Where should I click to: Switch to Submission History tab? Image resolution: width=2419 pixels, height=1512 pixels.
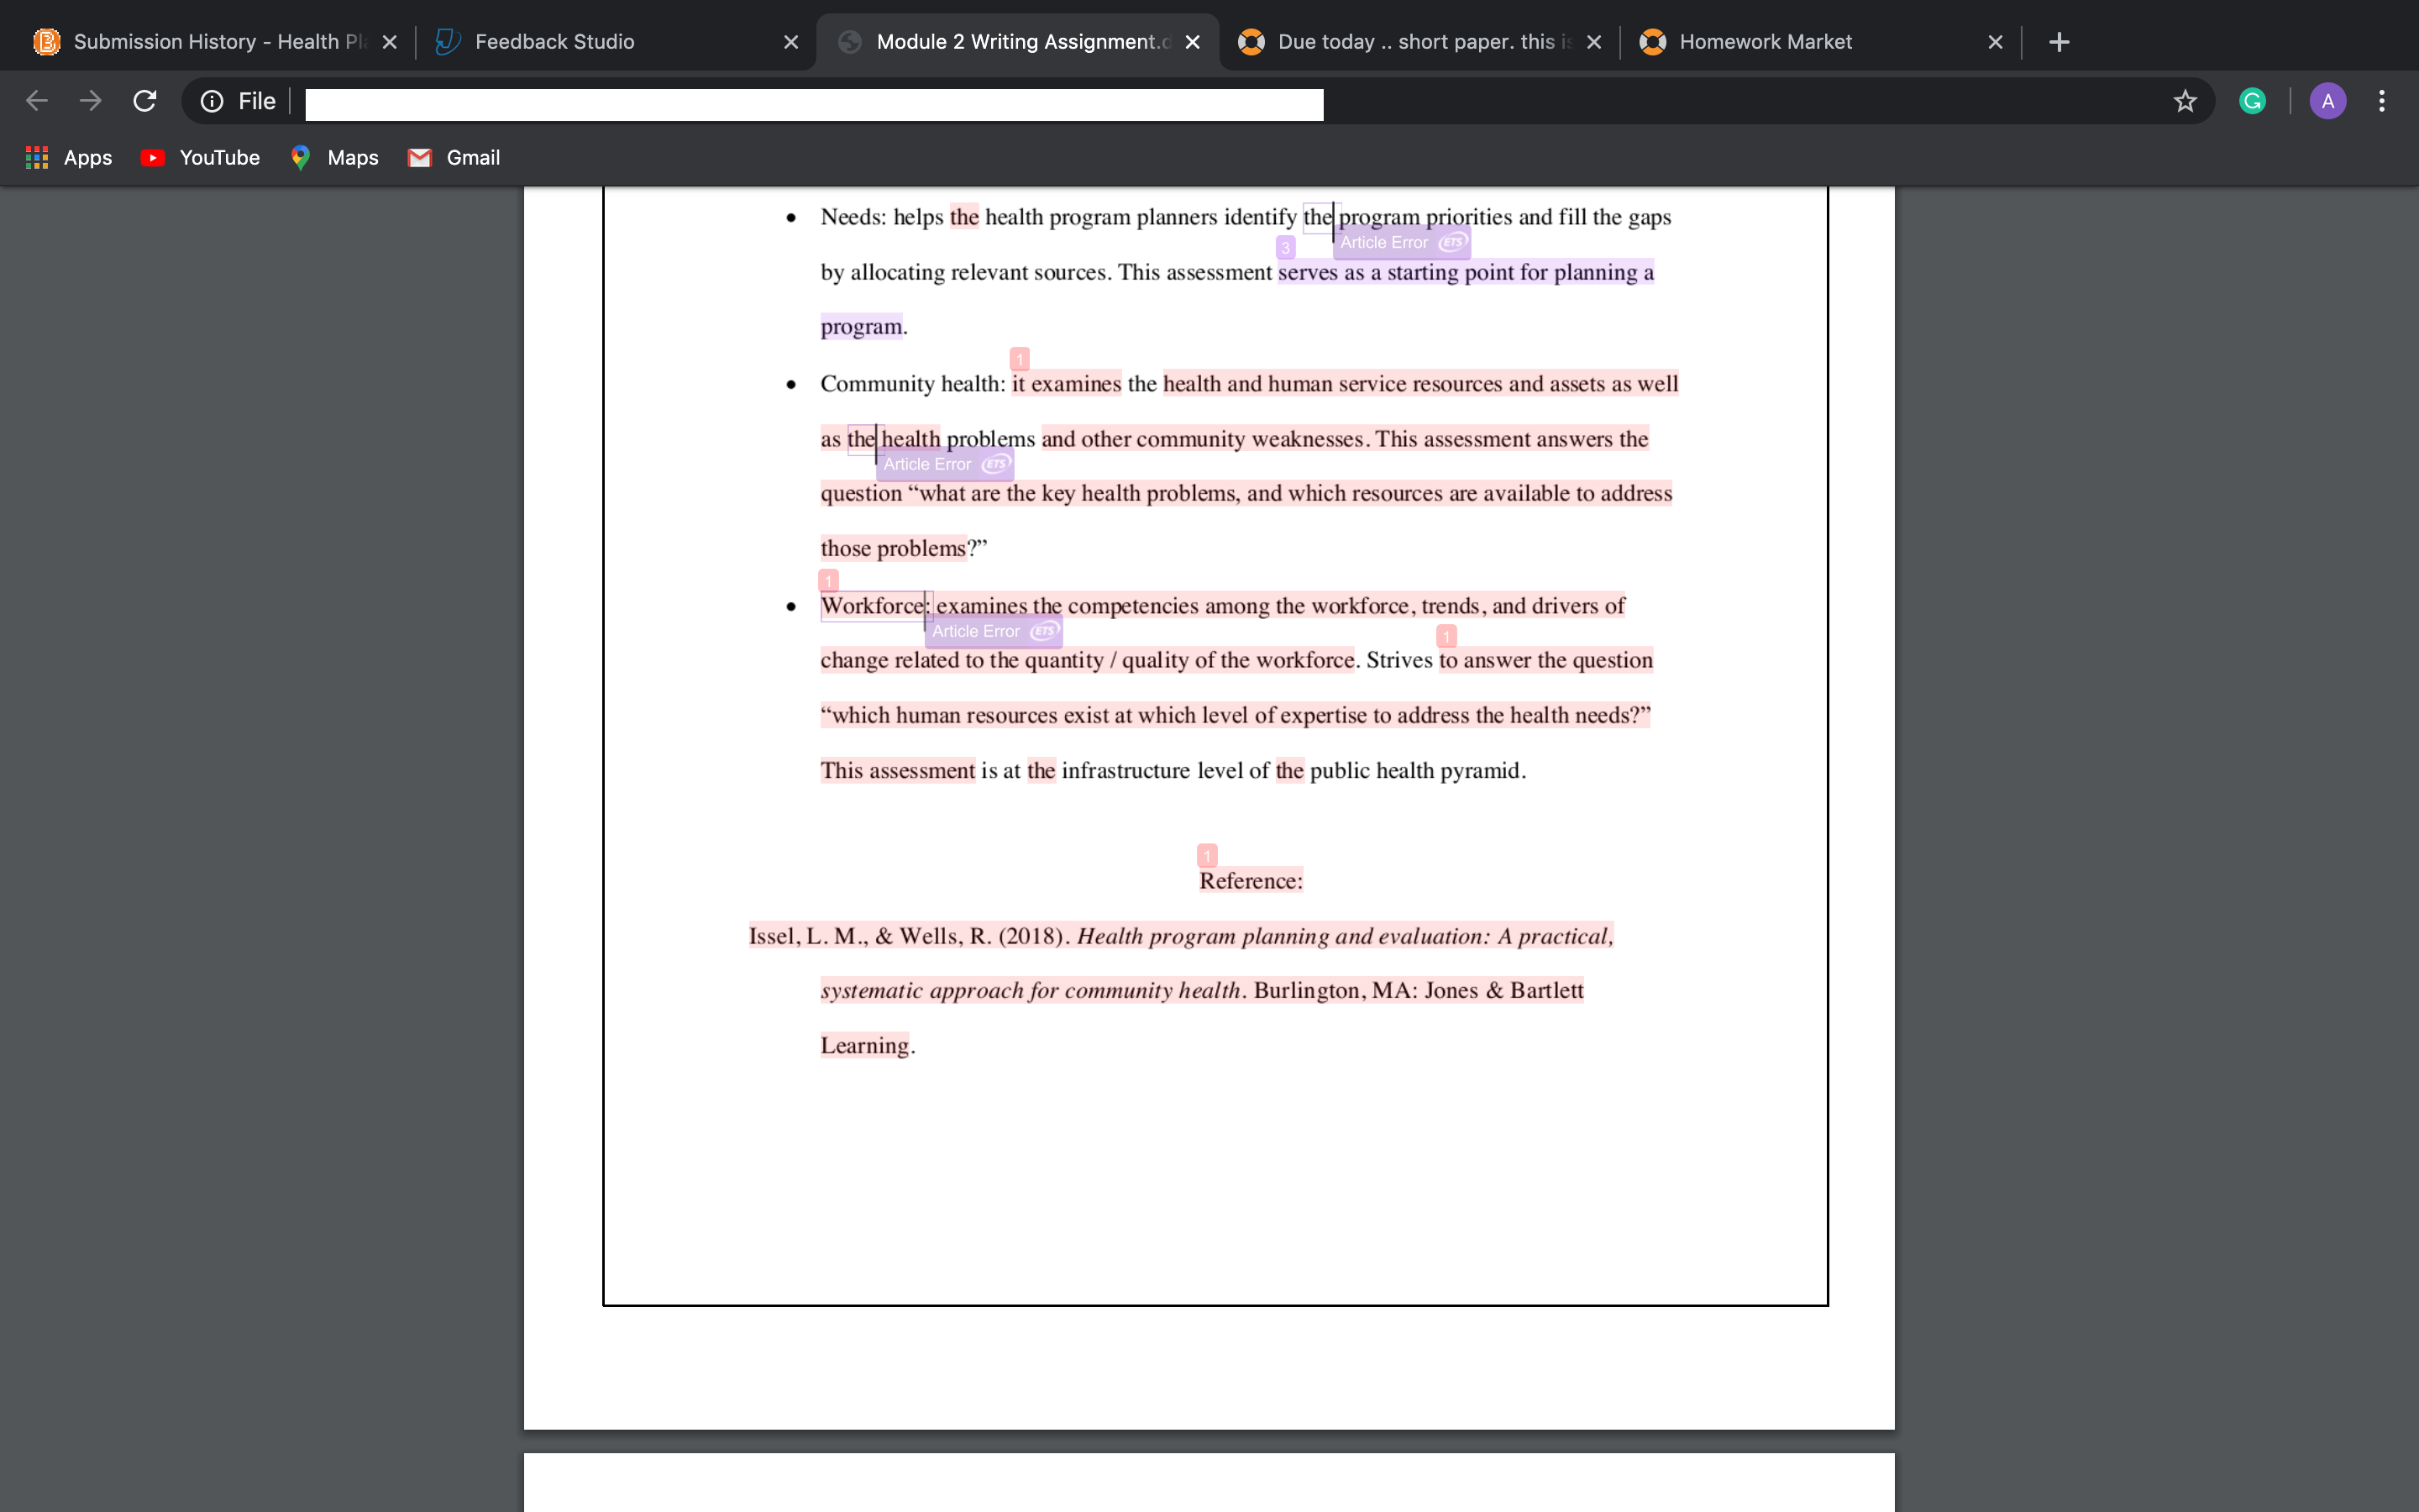coord(200,42)
